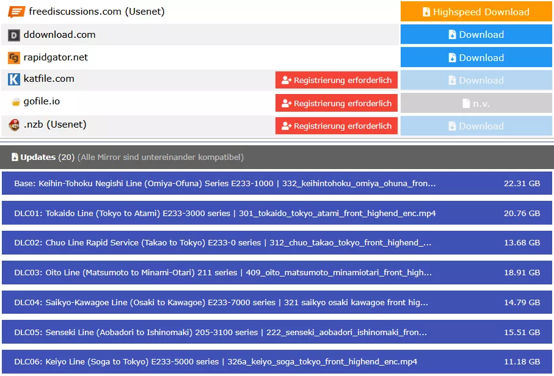554x376 pixels.
Task: Open the DLC02: Chuo Line Rapid Service row
Action: coord(277,242)
